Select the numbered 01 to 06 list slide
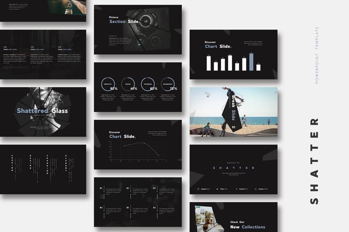This screenshot has height=232, width=349. click(138, 202)
